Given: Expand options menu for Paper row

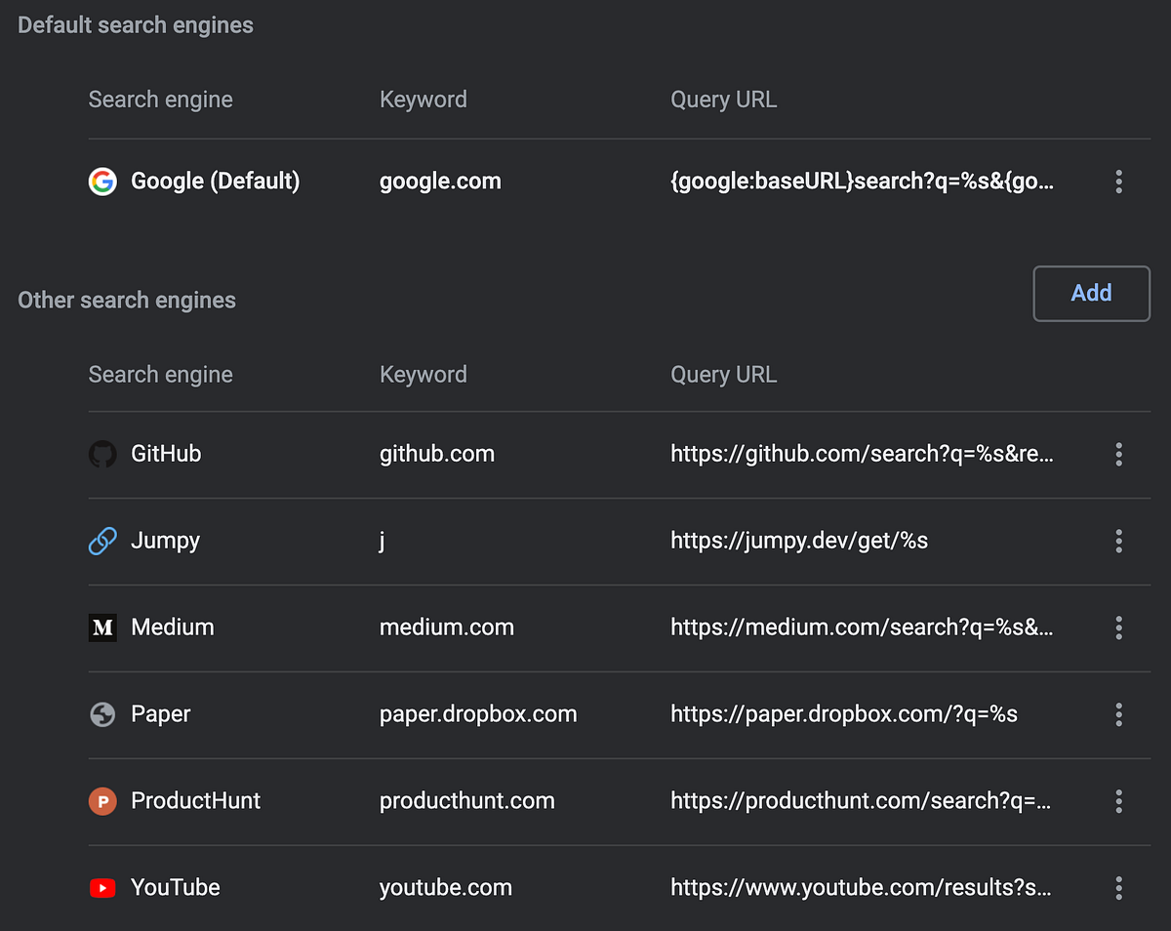Looking at the screenshot, I should 1118,714.
